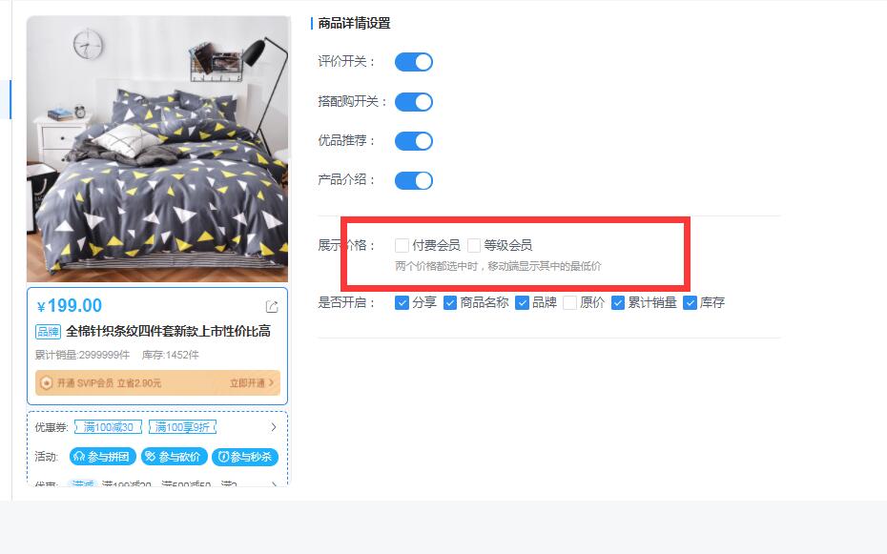Click 立即开通 on SVIP banner
The width and height of the screenshot is (887, 554).
[252, 382]
